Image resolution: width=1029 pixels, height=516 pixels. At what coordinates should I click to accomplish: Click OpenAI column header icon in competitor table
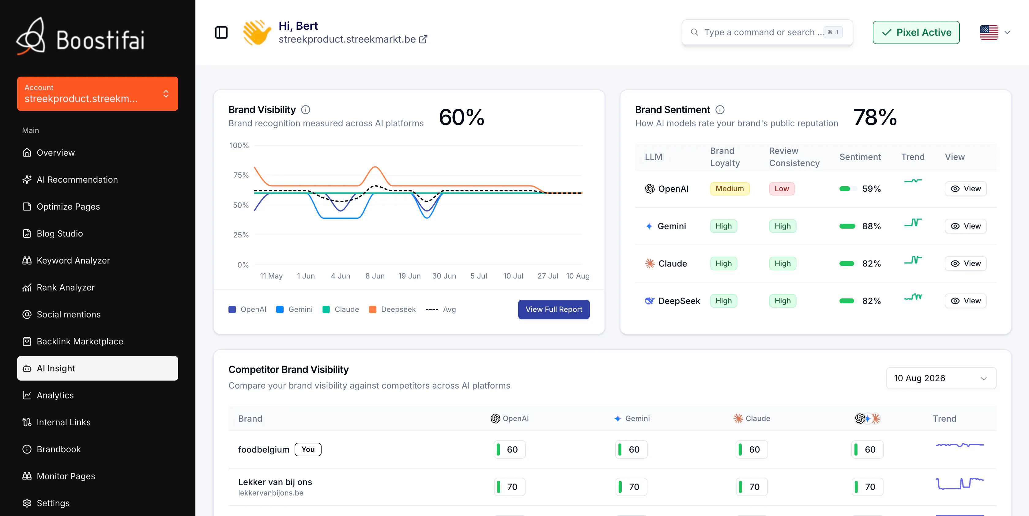tap(495, 419)
